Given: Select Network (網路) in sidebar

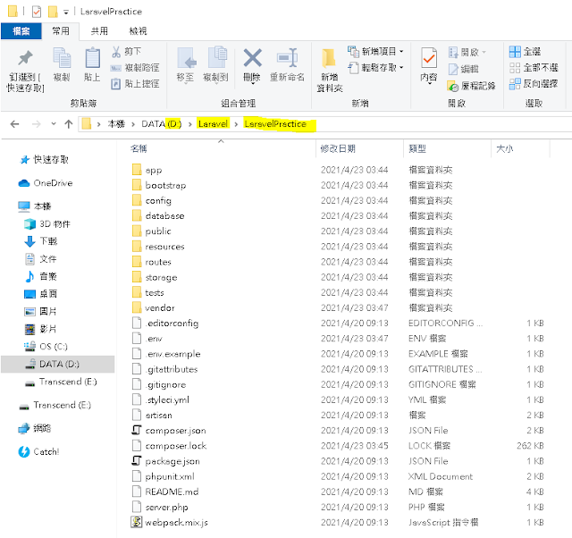Looking at the screenshot, I should [x=35, y=428].
